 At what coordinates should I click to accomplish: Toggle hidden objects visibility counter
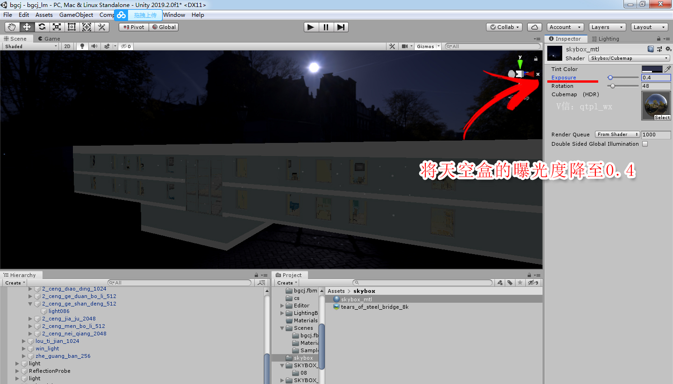126,46
